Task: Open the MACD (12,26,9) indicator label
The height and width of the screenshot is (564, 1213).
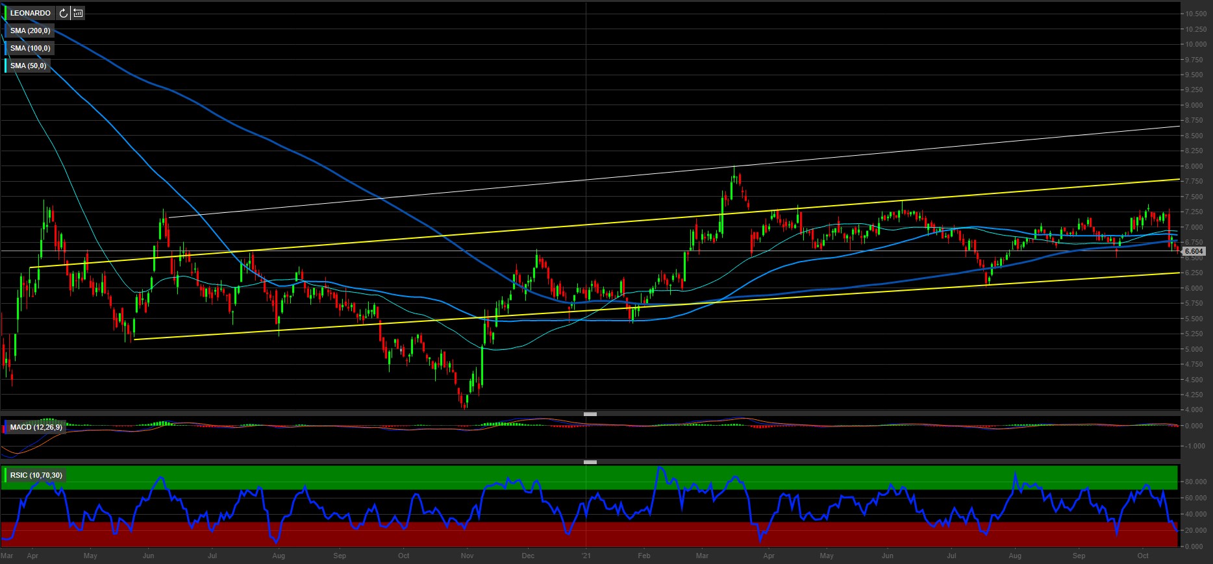Action: [x=36, y=427]
